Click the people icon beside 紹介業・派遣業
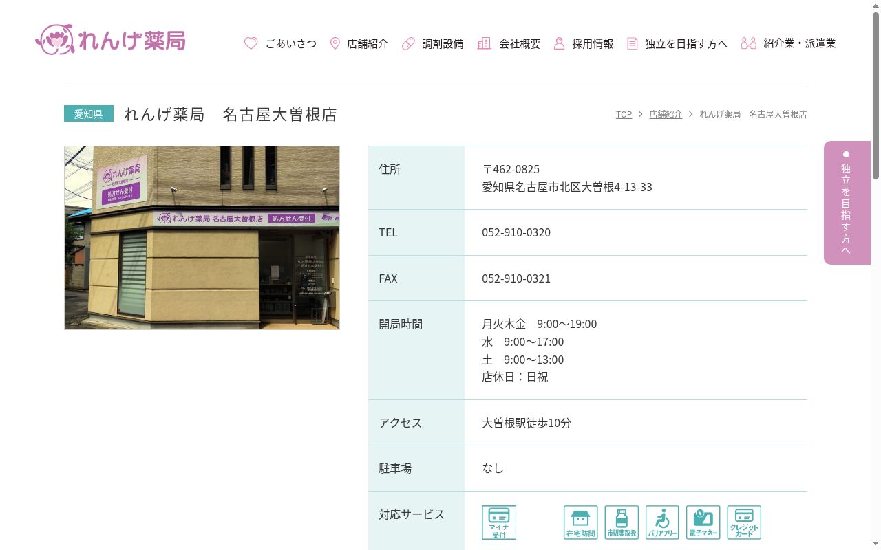Viewport: 881px width, 550px height. 749,43
